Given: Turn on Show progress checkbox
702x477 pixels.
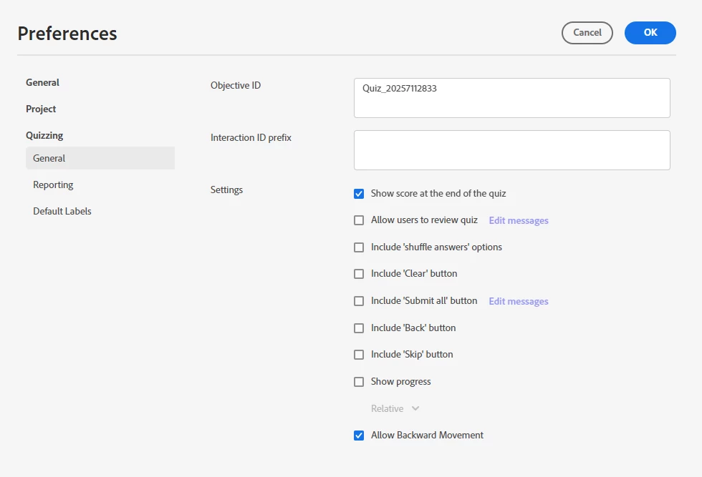Looking at the screenshot, I should coord(359,382).
